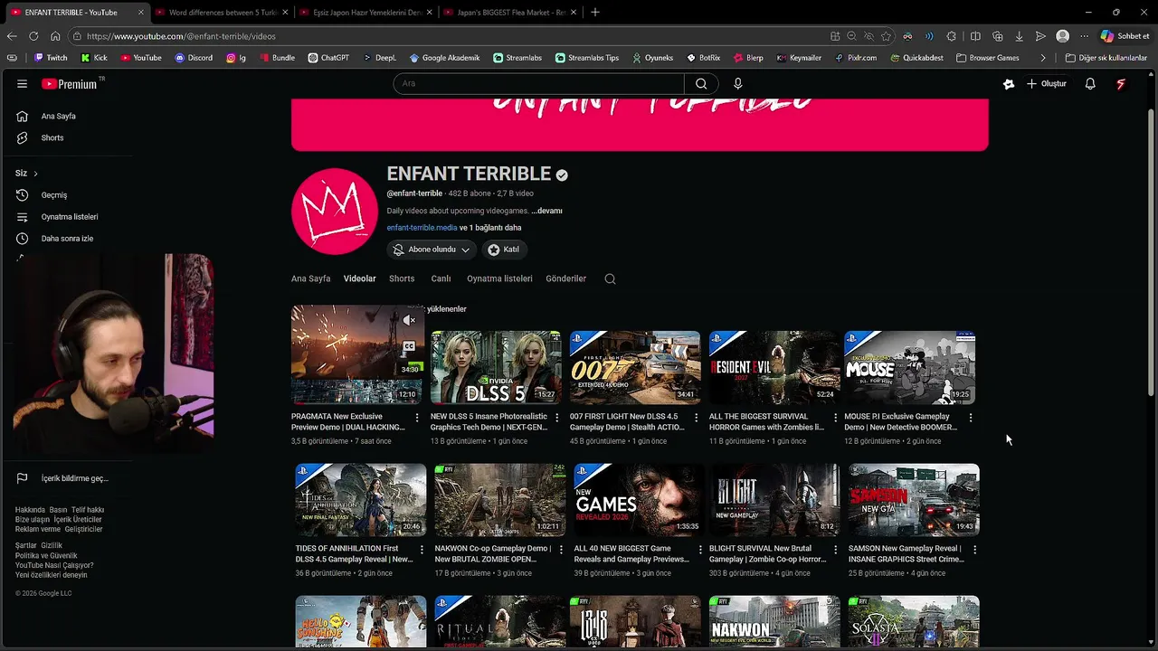Image resolution: width=1158 pixels, height=651 pixels.
Task: Open RESIDENT EVIL survival horror thumbnail
Action: [774, 367]
